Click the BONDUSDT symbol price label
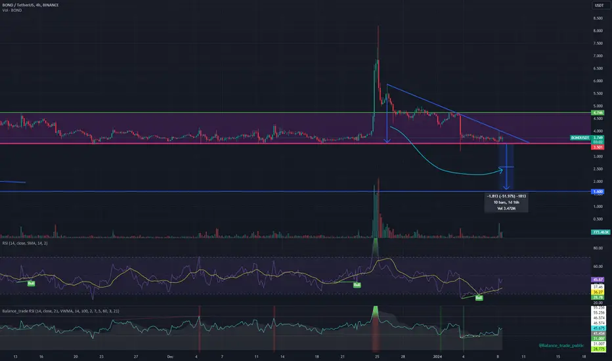 580,138
